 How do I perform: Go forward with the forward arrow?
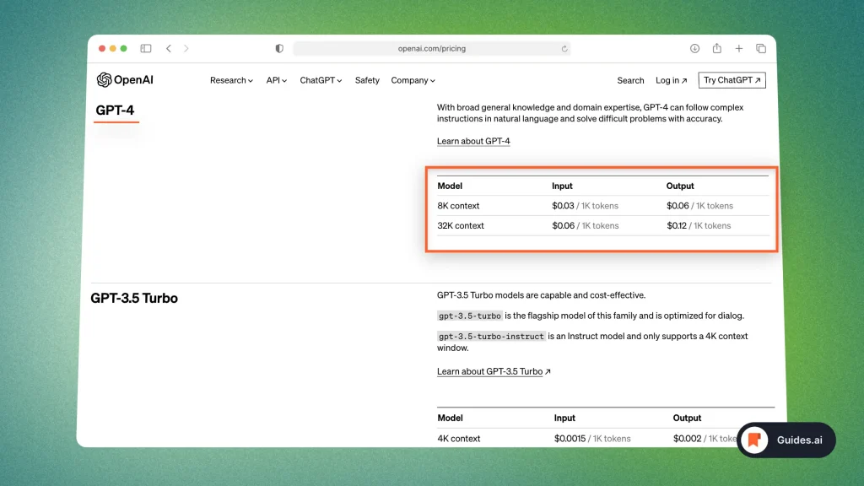point(186,48)
